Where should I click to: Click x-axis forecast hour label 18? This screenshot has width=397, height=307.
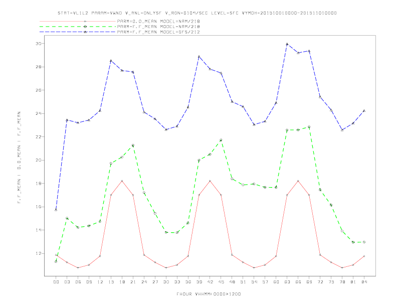(122, 282)
